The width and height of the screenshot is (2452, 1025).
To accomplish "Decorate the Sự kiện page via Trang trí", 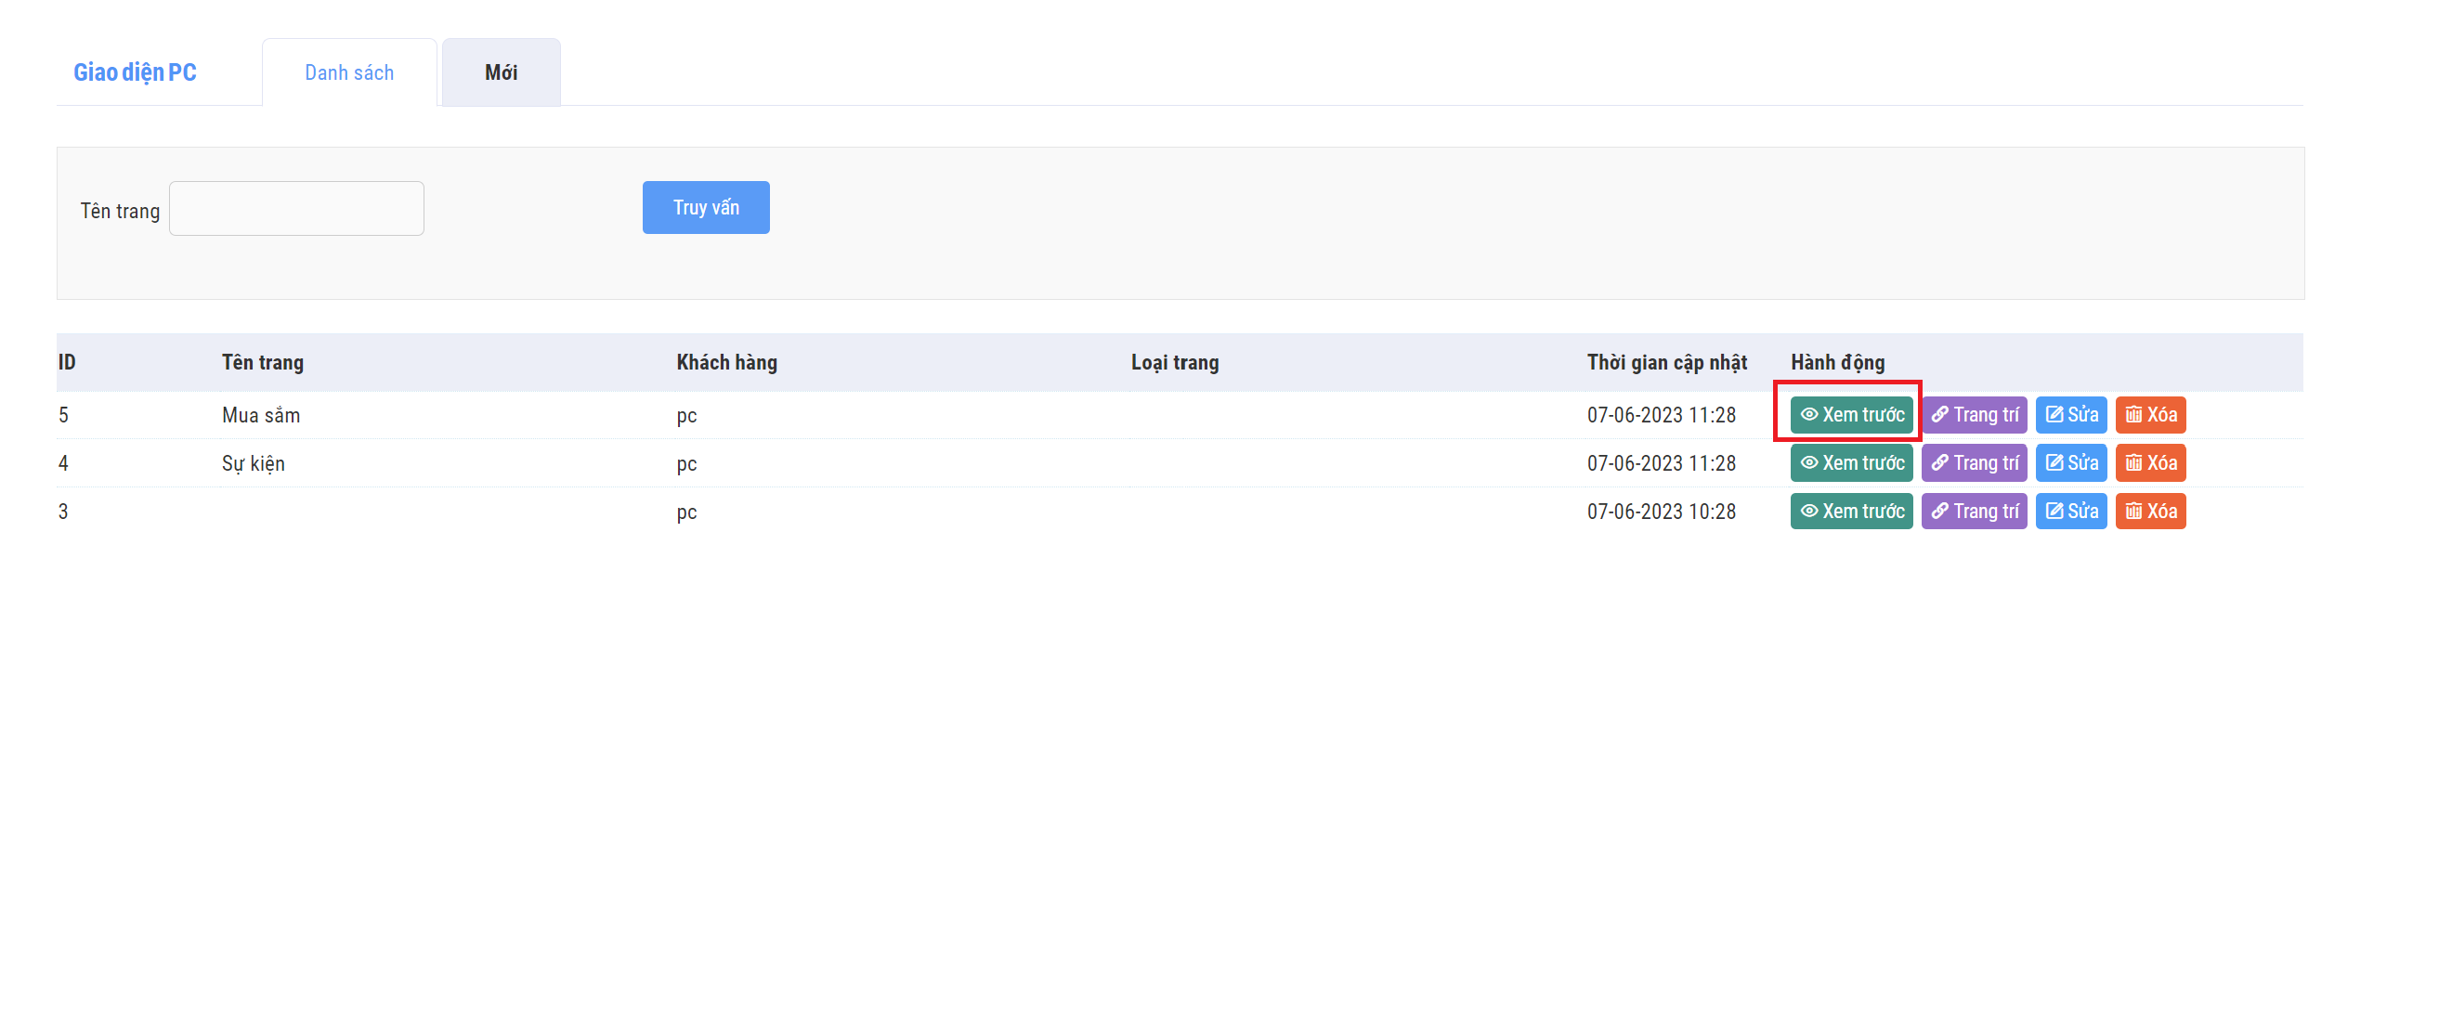I will coord(1974,463).
